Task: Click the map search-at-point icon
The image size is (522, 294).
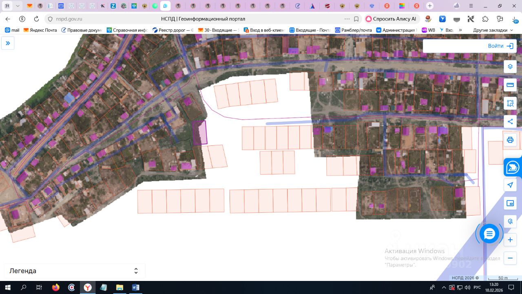Action: pyautogui.click(x=510, y=222)
